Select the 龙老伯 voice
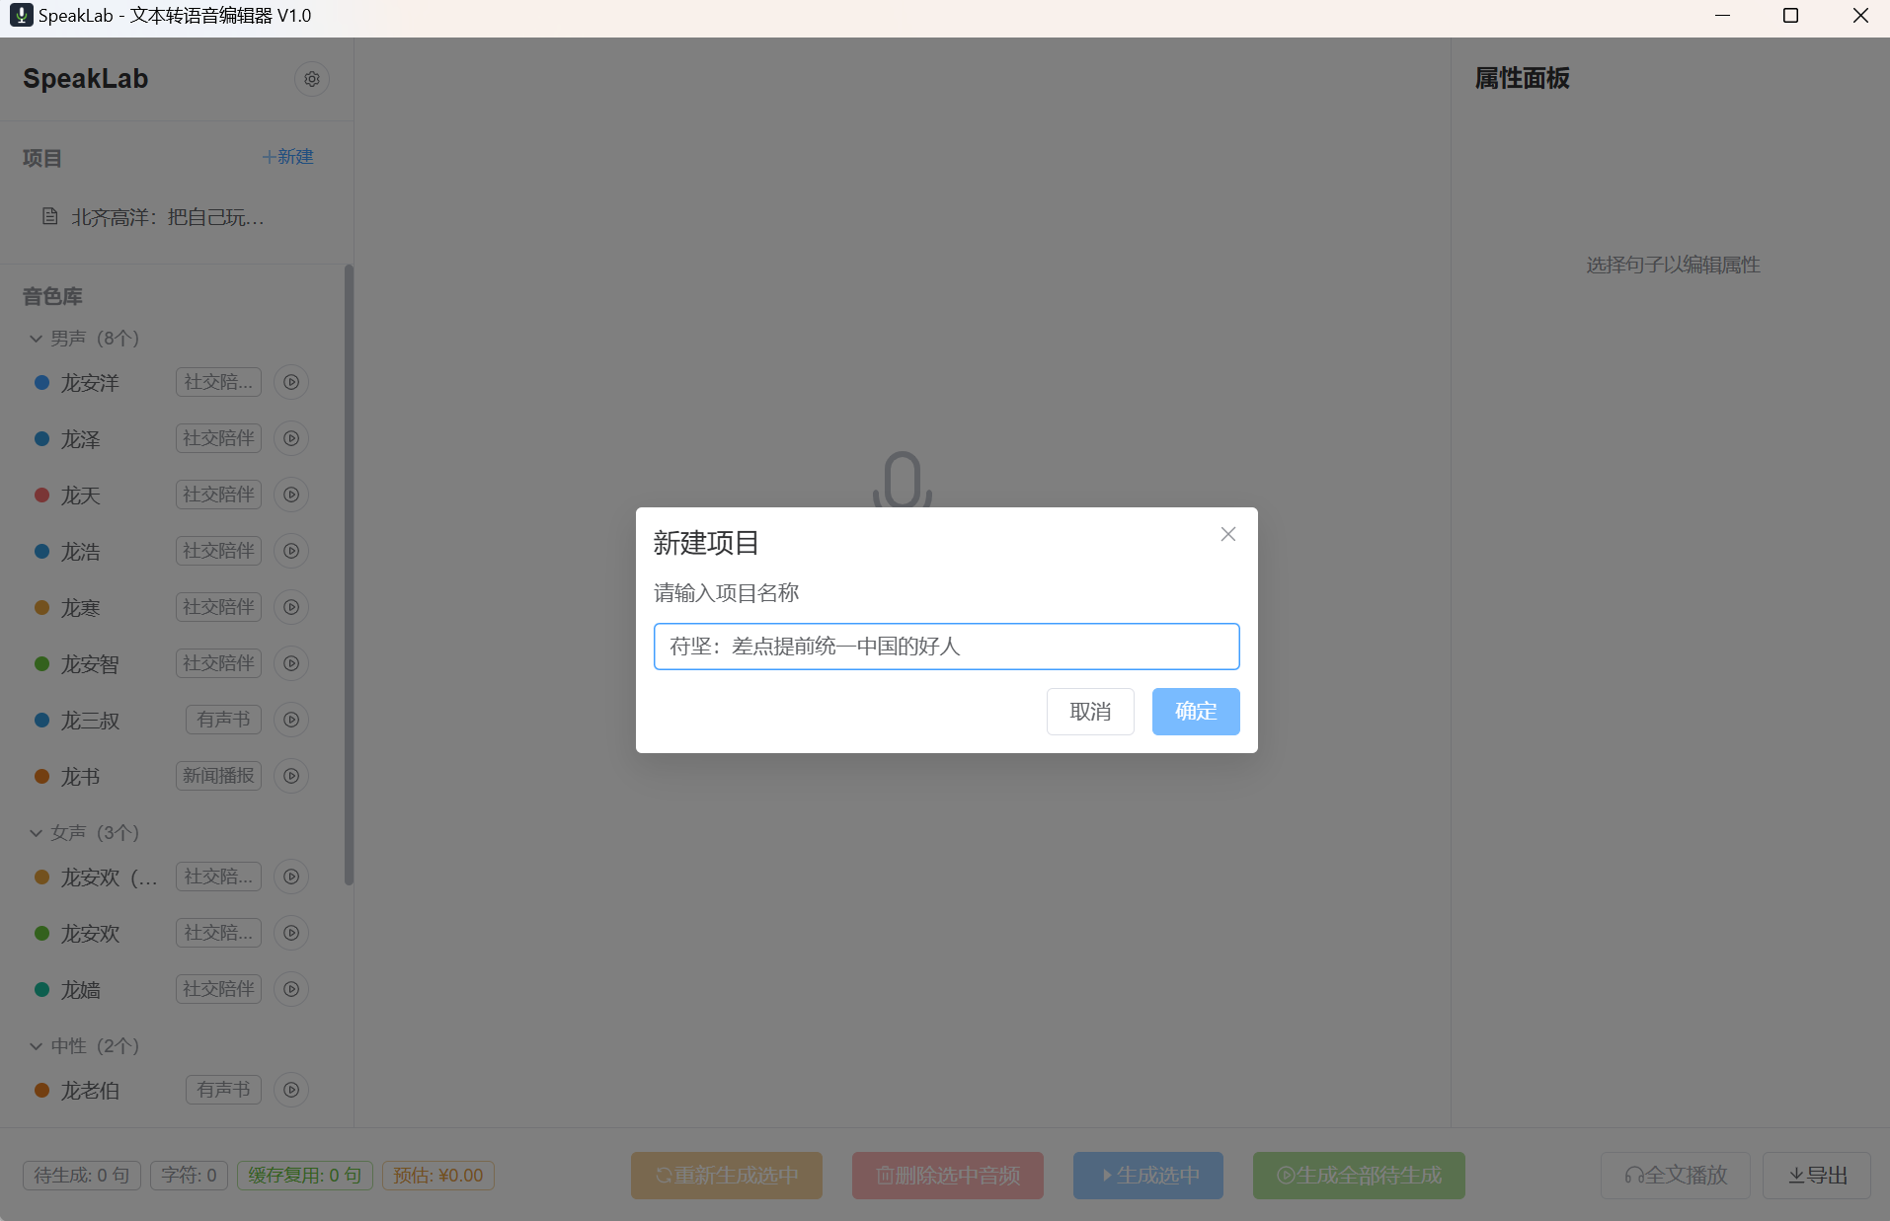 coord(90,1091)
